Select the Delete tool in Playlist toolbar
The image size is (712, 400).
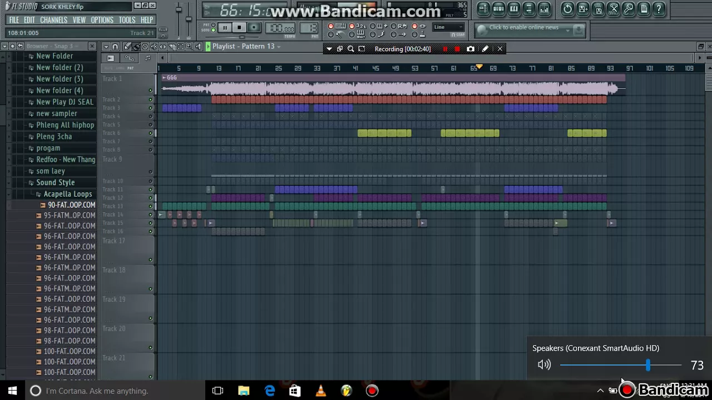(145, 47)
